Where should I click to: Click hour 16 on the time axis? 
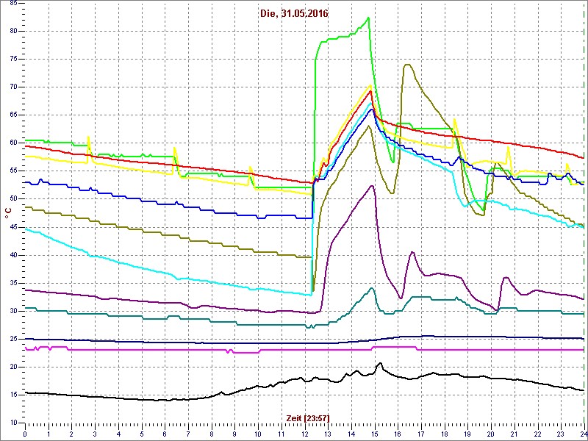tap(398, 434)
